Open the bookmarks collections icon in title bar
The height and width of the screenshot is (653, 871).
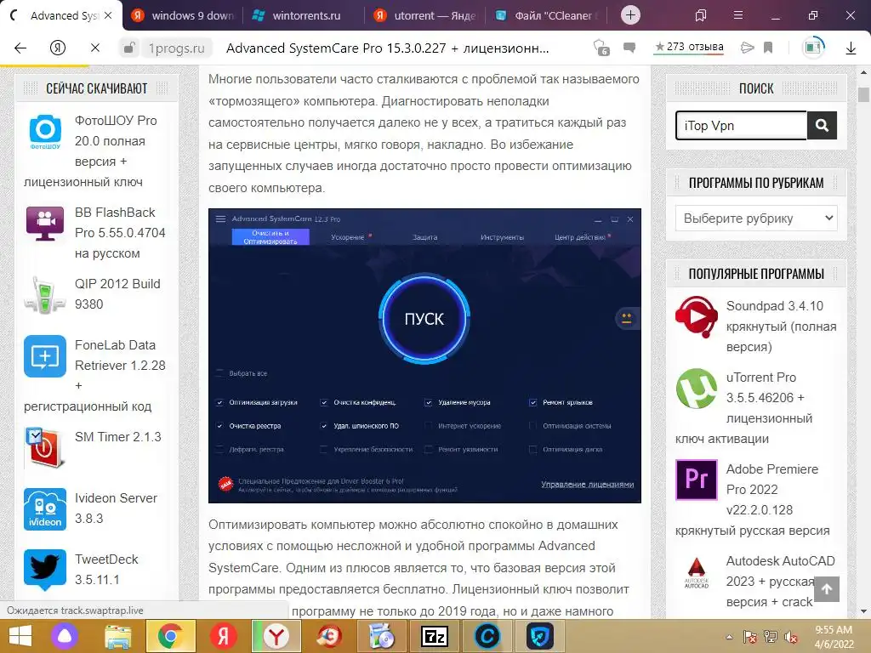click(701, 15)
